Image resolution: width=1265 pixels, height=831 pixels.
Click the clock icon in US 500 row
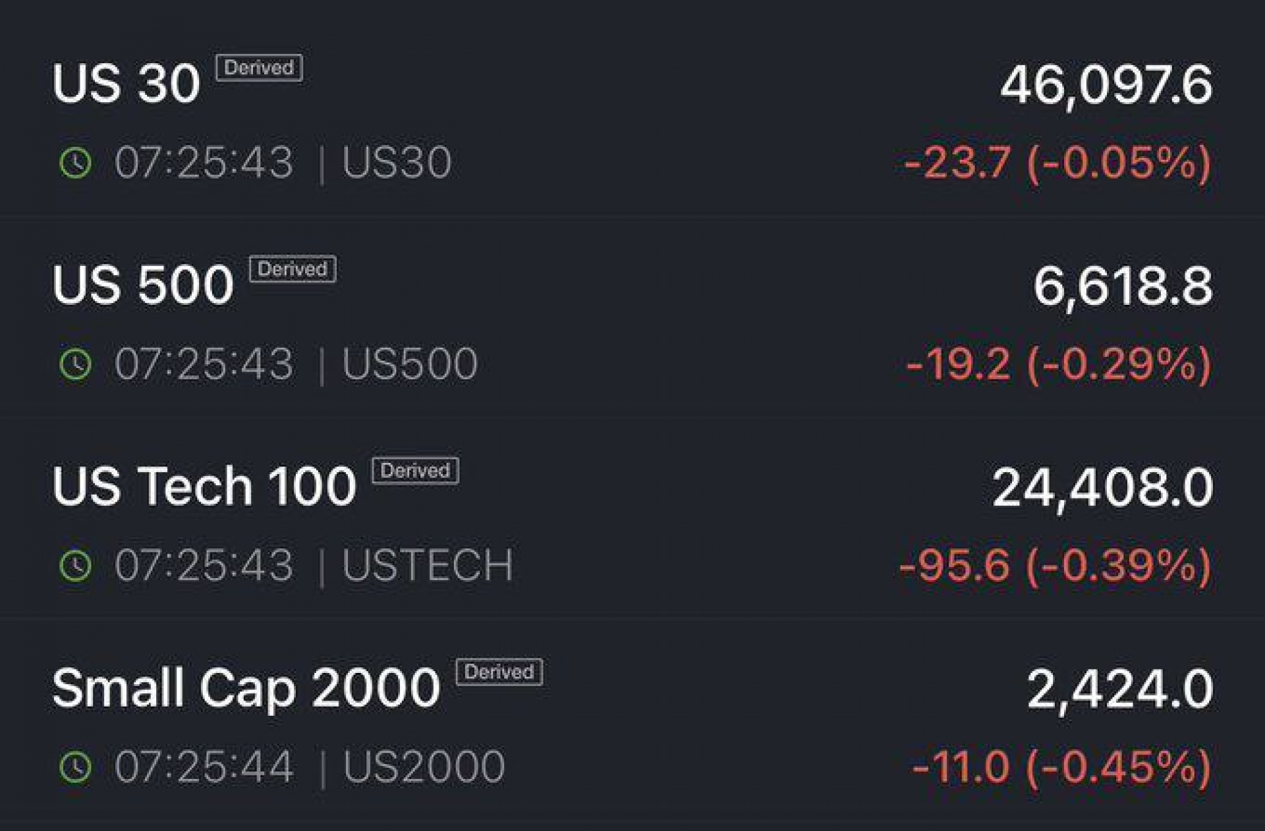76,364
